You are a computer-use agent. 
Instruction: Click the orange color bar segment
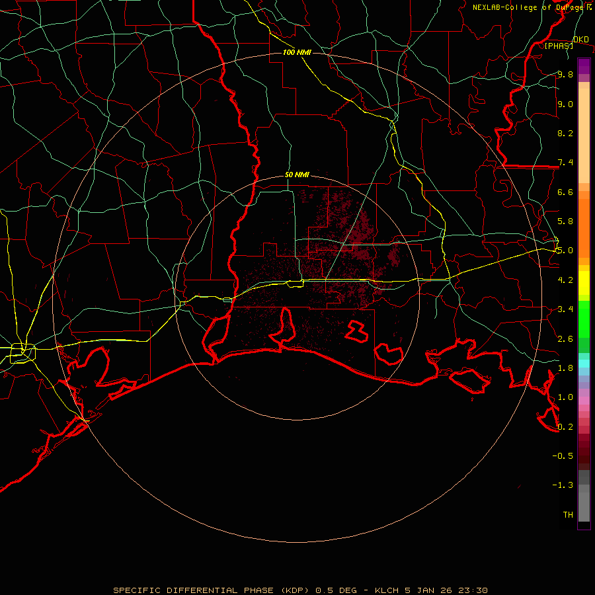coord(584,229)
